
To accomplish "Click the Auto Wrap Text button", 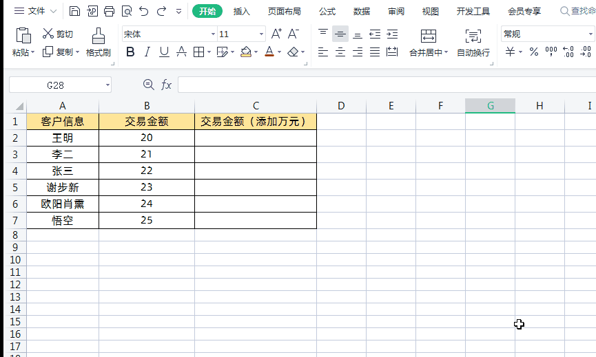I will click(473, 42).
